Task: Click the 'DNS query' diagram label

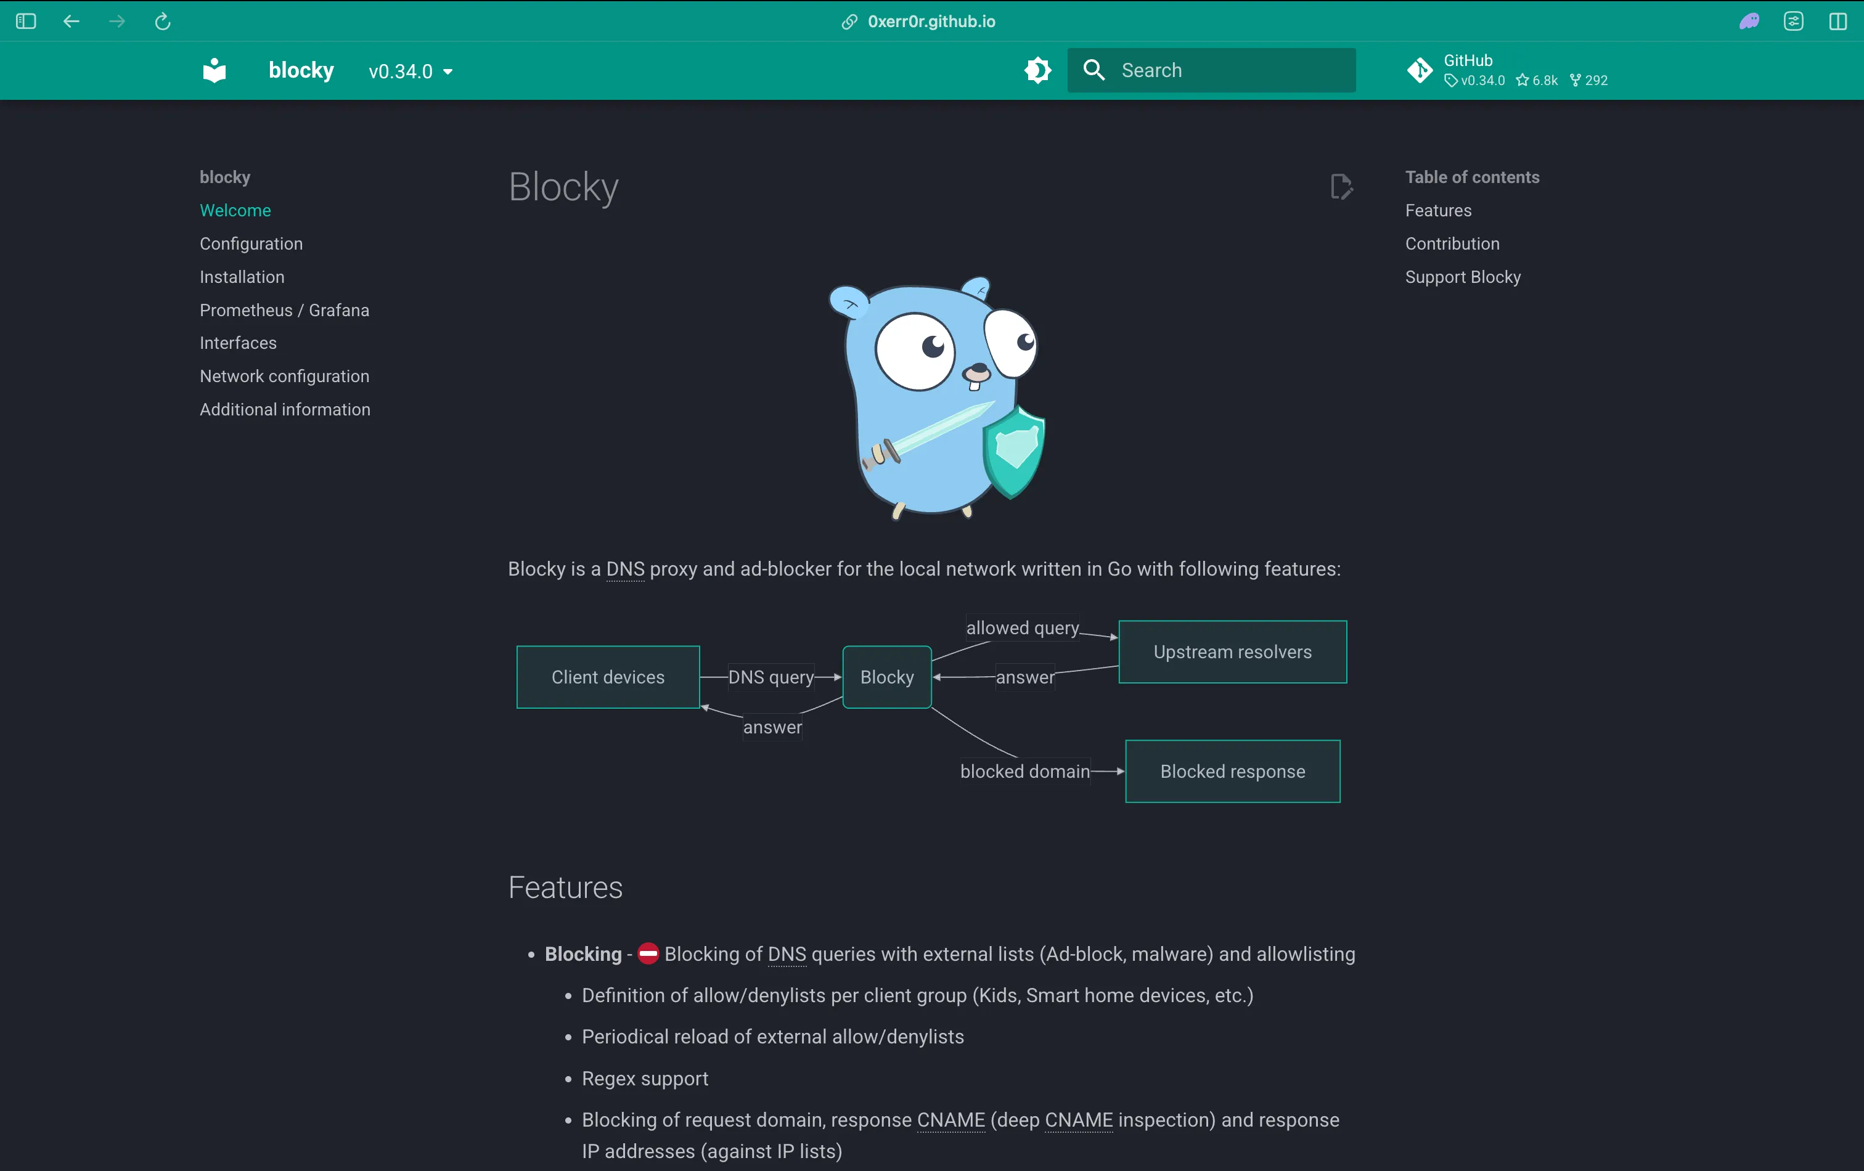Action: coord(771,677)
